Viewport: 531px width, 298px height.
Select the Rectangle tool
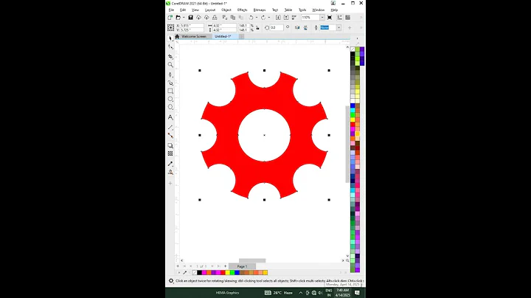(170, 91)
